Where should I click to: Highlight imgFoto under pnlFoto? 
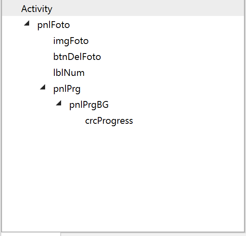coord(71,41)
